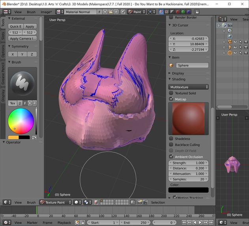
Task: Jump to the timeline start frame with the rewind button
Action: click(184, 222)
